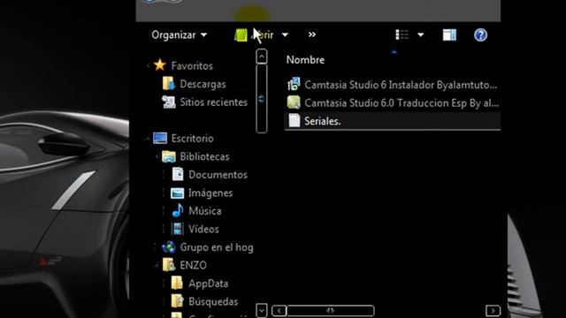Click the Documentos library icon
The image size is (566, 318).
[x=177, y=175]
